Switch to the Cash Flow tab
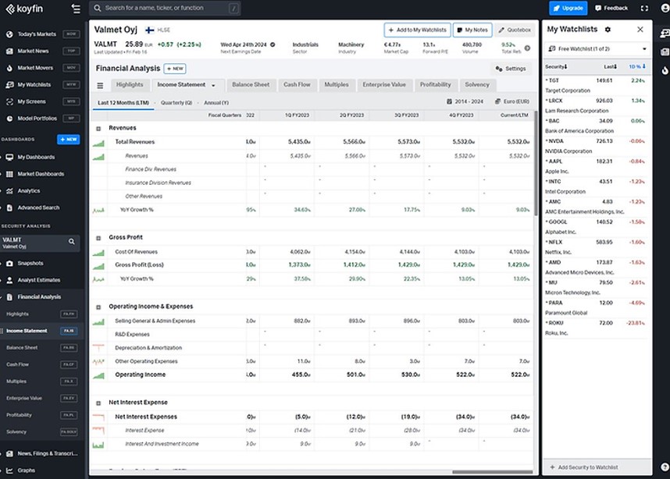This screenshot has height=479, width=670. tap(297, 85)
